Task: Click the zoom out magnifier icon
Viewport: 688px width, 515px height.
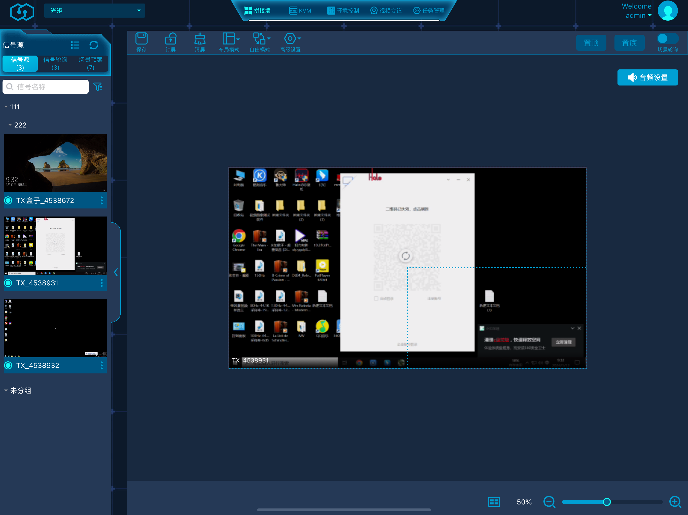Action: pos(549,502)
